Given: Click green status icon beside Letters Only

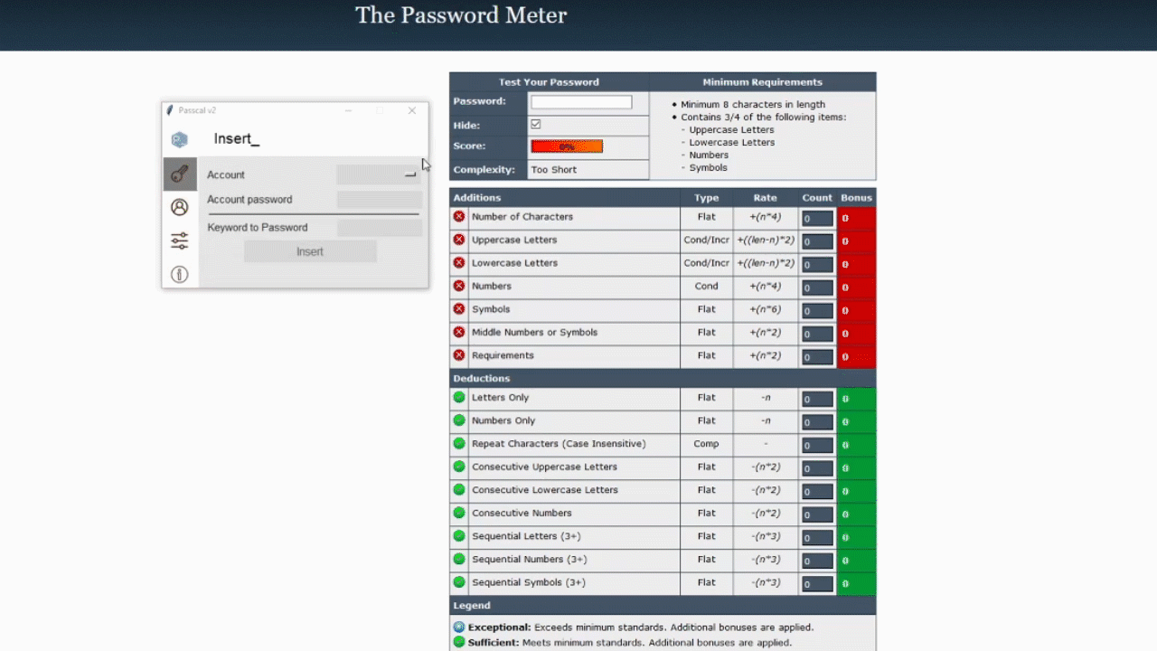Looking at the screenshot, I should pyautogui.click(x=459, y=398).
